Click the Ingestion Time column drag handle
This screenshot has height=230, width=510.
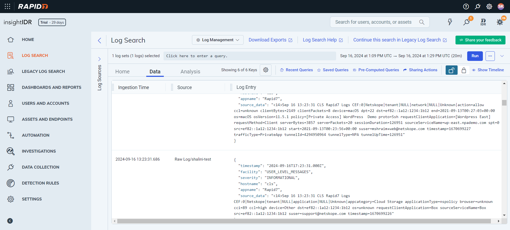113,87
